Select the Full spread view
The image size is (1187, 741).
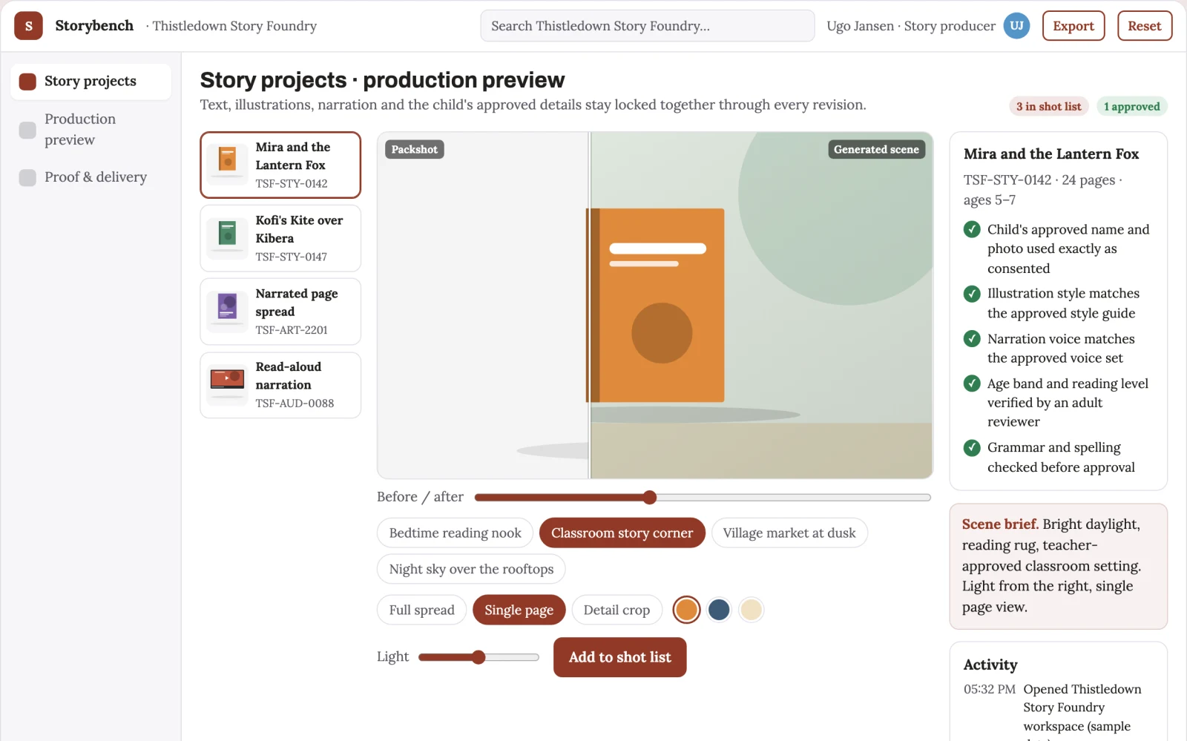pyautogui.click(x=421, y=610)
